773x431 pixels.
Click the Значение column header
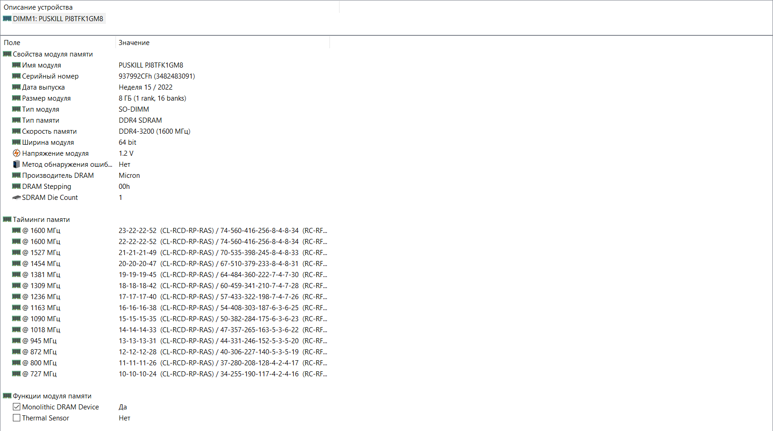[223, 42]
